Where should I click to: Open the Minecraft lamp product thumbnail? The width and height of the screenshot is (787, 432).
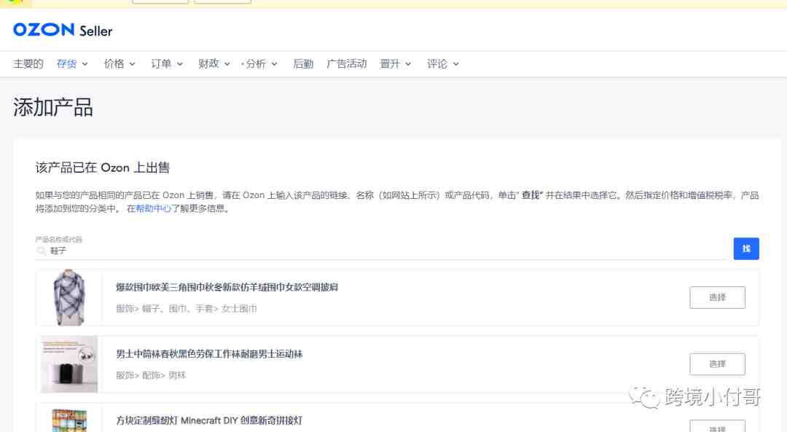point(69,420)
